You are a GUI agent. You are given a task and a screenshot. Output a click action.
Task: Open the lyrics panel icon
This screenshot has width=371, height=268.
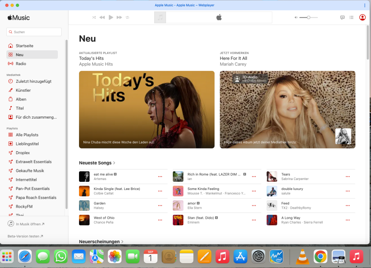click(x=342, y=17)
